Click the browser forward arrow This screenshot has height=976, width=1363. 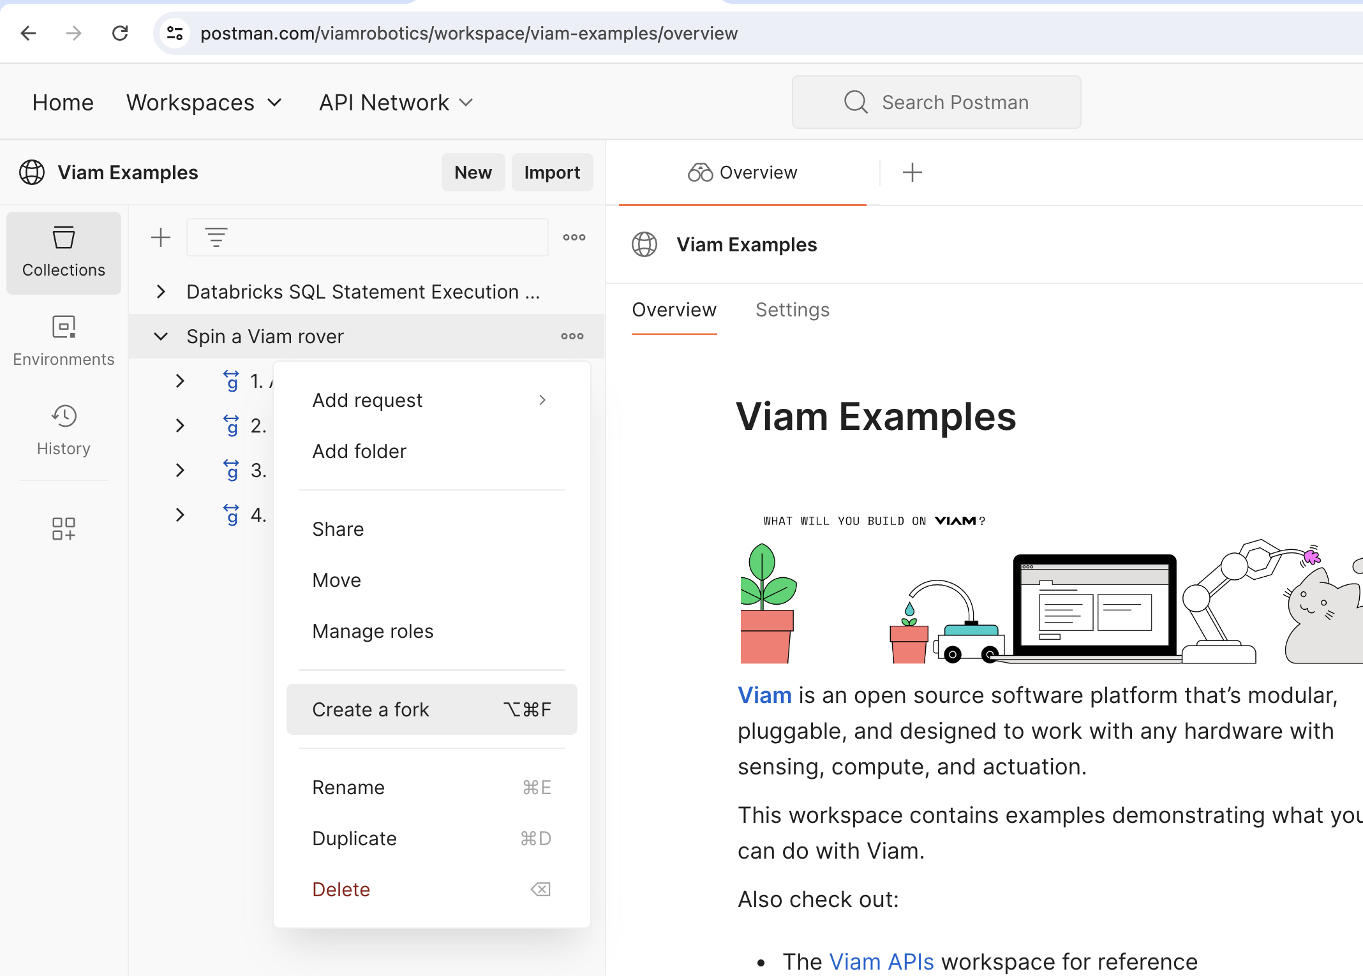[74, 33]
